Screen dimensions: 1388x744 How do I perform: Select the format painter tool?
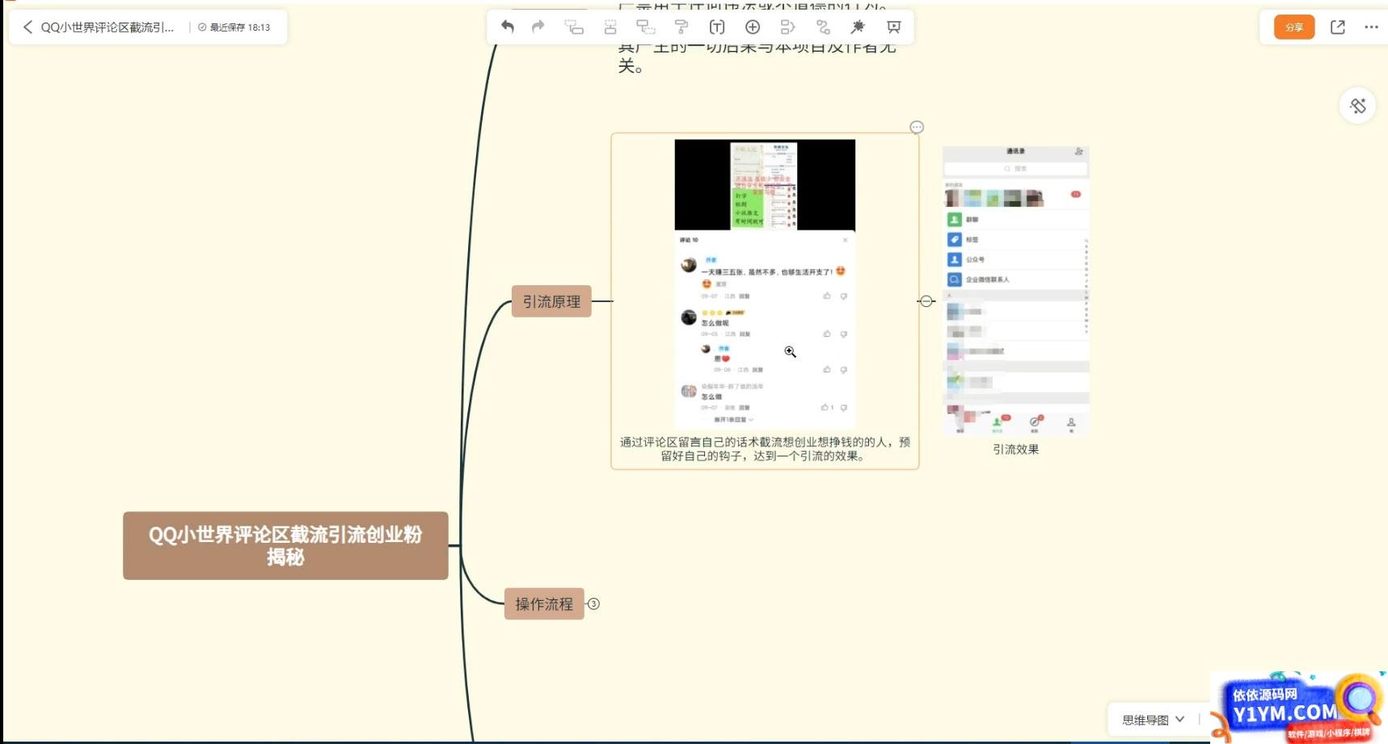coord(681,27)
